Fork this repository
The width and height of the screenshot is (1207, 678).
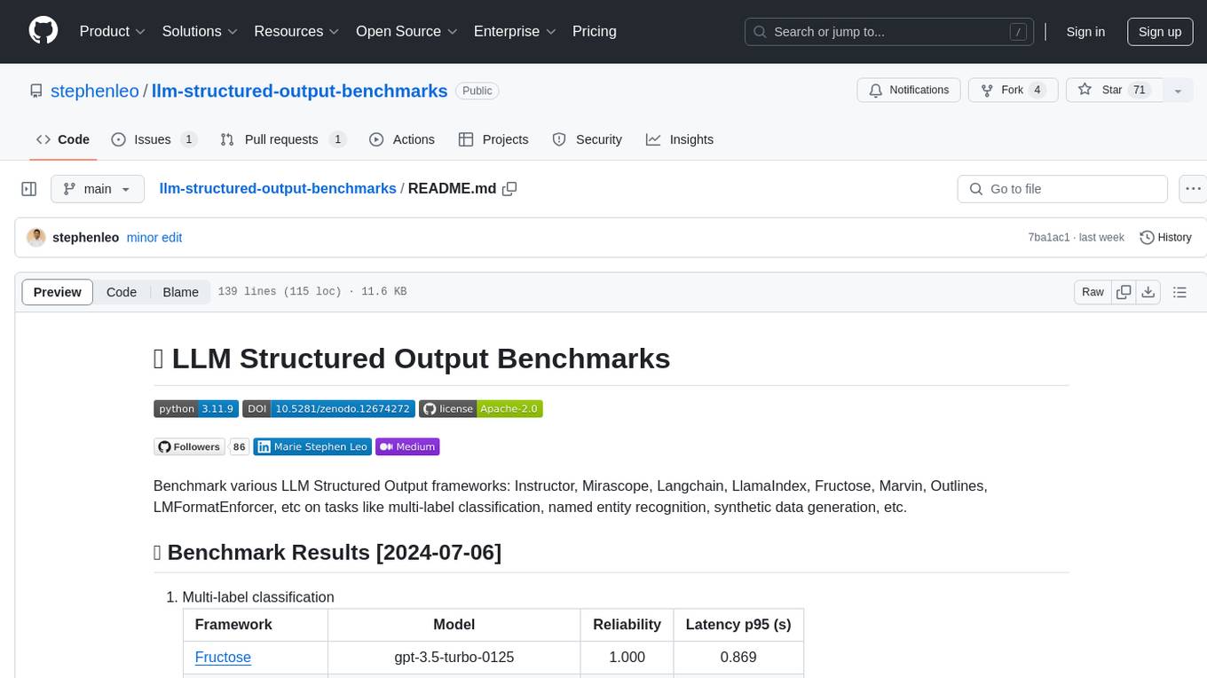[x=1012, y=91]
